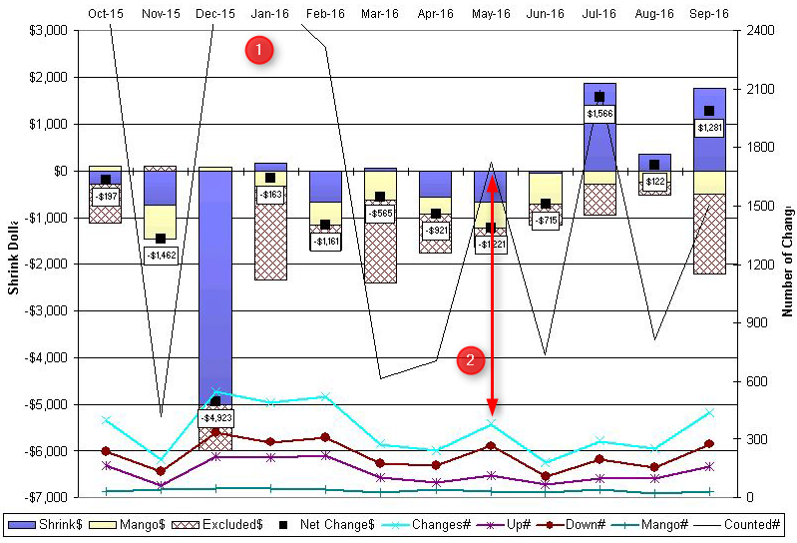Viewport: 797px width, 543px height.
Task: Click the Dec-15 axis label
Action: click(215, 14)
